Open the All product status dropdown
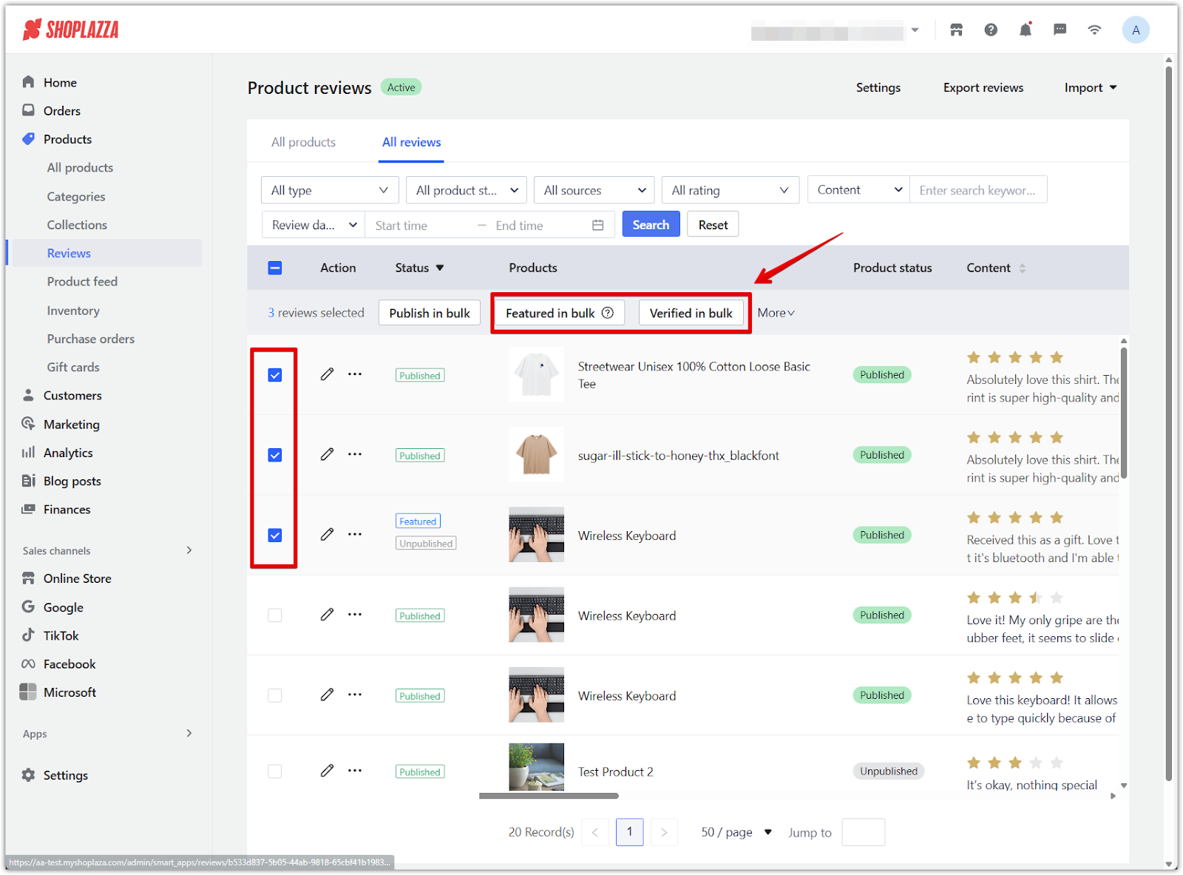This screenshot has width=1183, height=875. 467,190
